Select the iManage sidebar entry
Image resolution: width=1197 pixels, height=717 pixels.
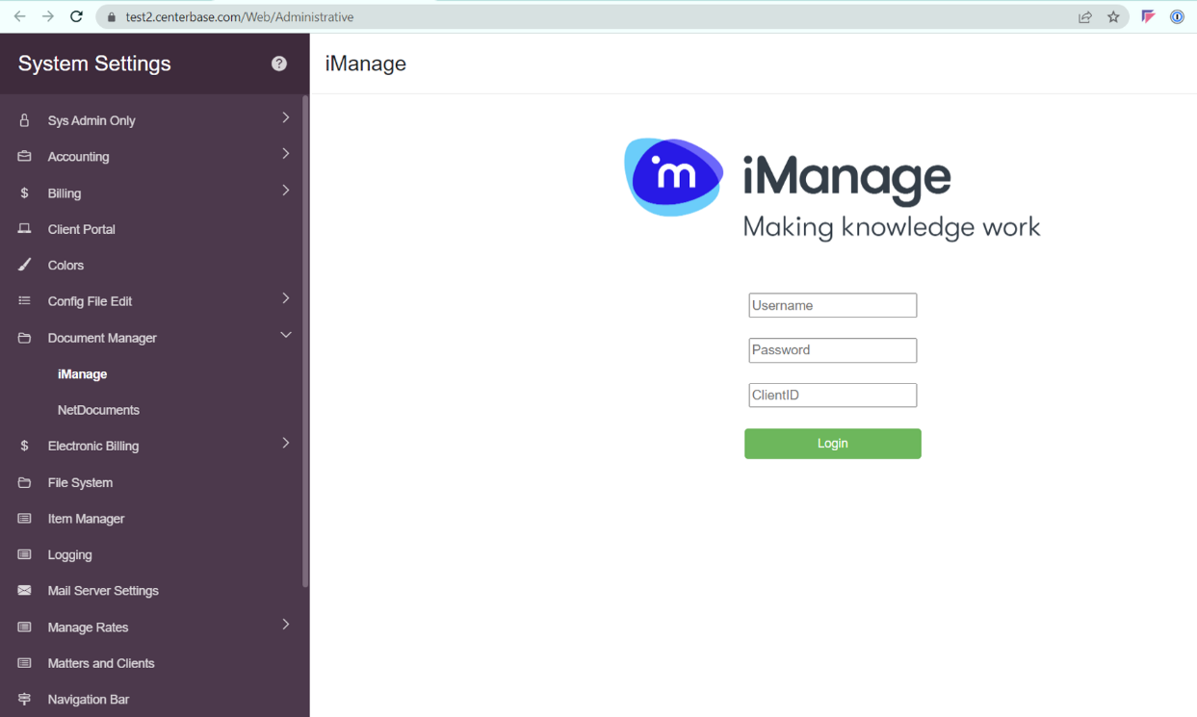click(82, 373)
